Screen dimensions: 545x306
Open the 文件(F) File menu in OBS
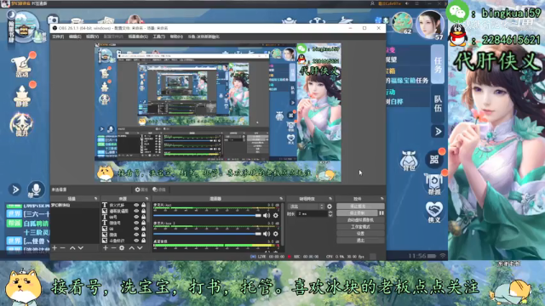pyautogui.click(x=58, y=37)
